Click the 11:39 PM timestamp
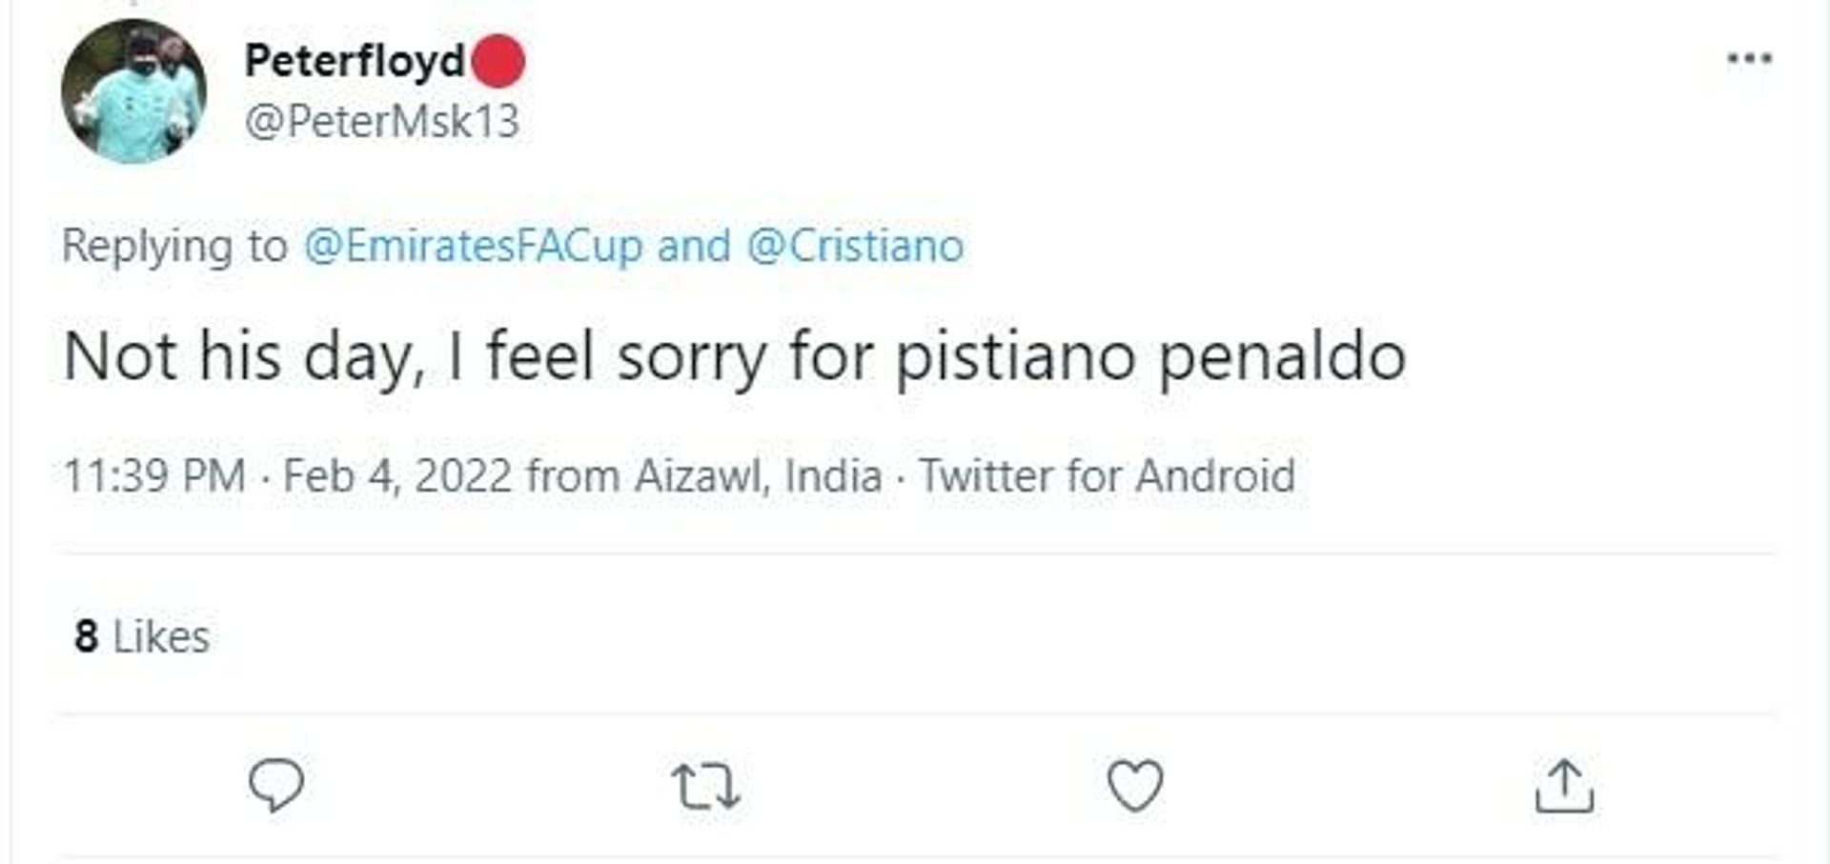Image resolution: width=1830 pixels, height=864 pixels. [x=154, y=475]
